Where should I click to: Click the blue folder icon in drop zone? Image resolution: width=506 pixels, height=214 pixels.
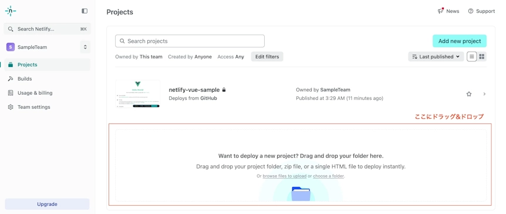pos(301,193)
